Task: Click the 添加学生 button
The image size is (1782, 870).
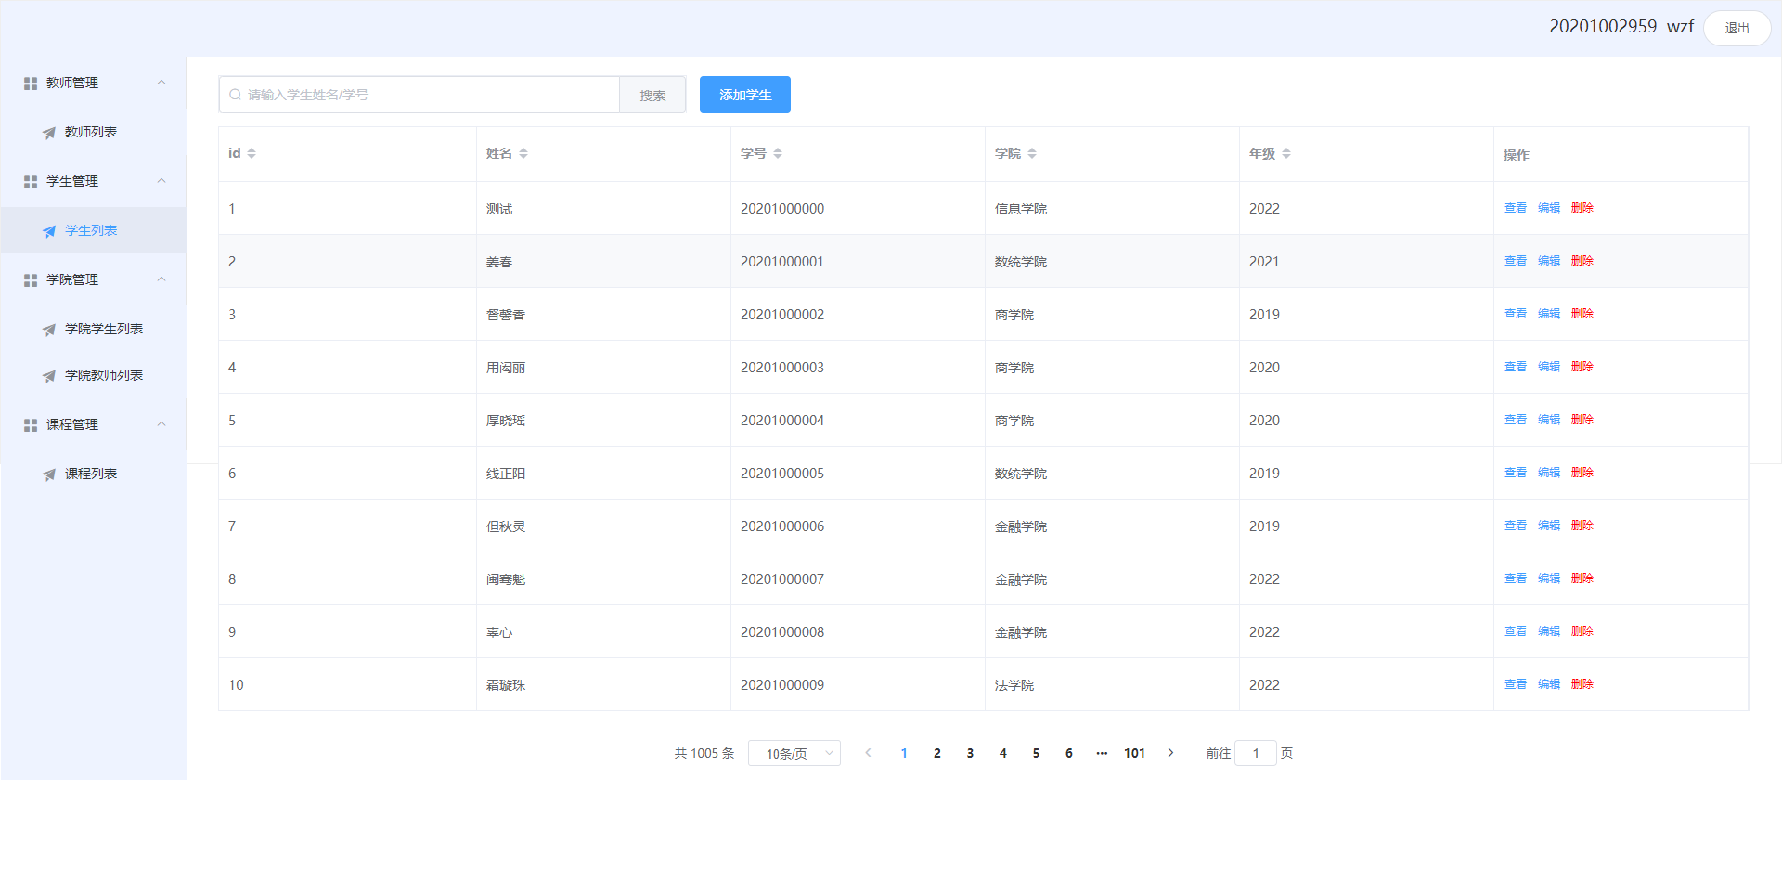Action: (x=745, y=95)
